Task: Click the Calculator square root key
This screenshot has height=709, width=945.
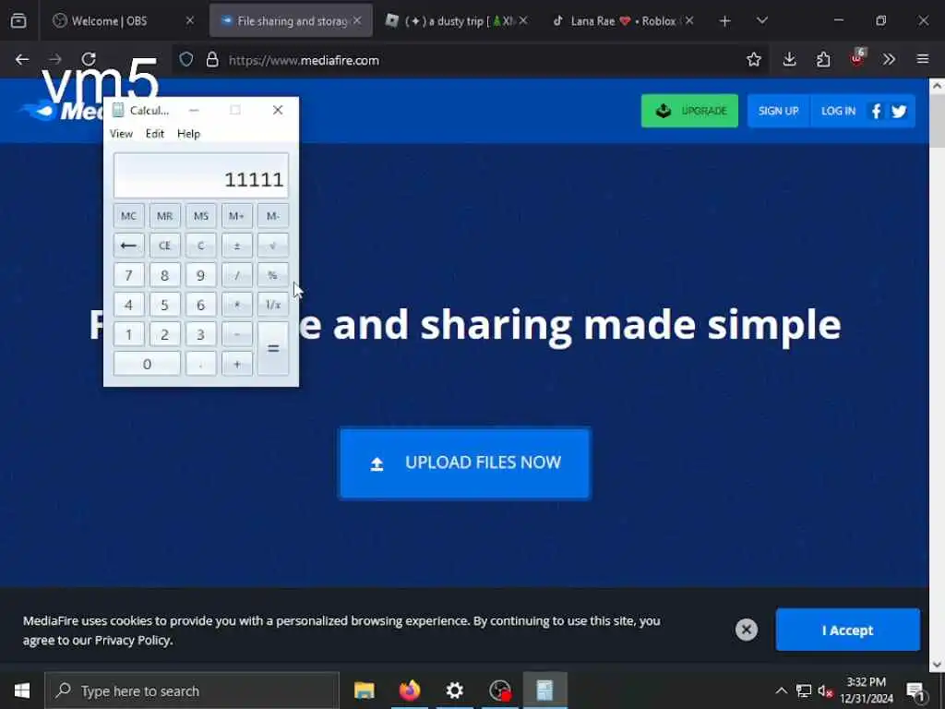Action: 273,246
